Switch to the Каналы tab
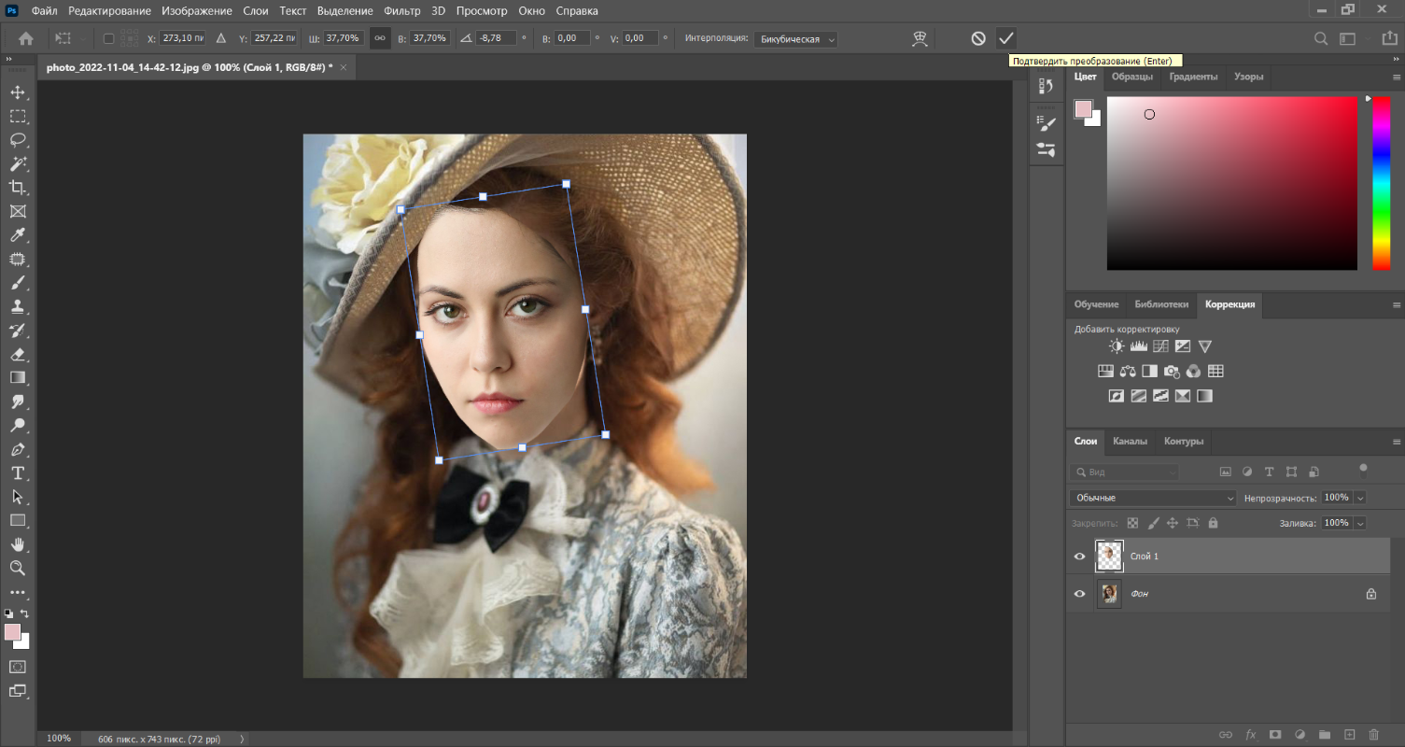 click(1130, 442)
